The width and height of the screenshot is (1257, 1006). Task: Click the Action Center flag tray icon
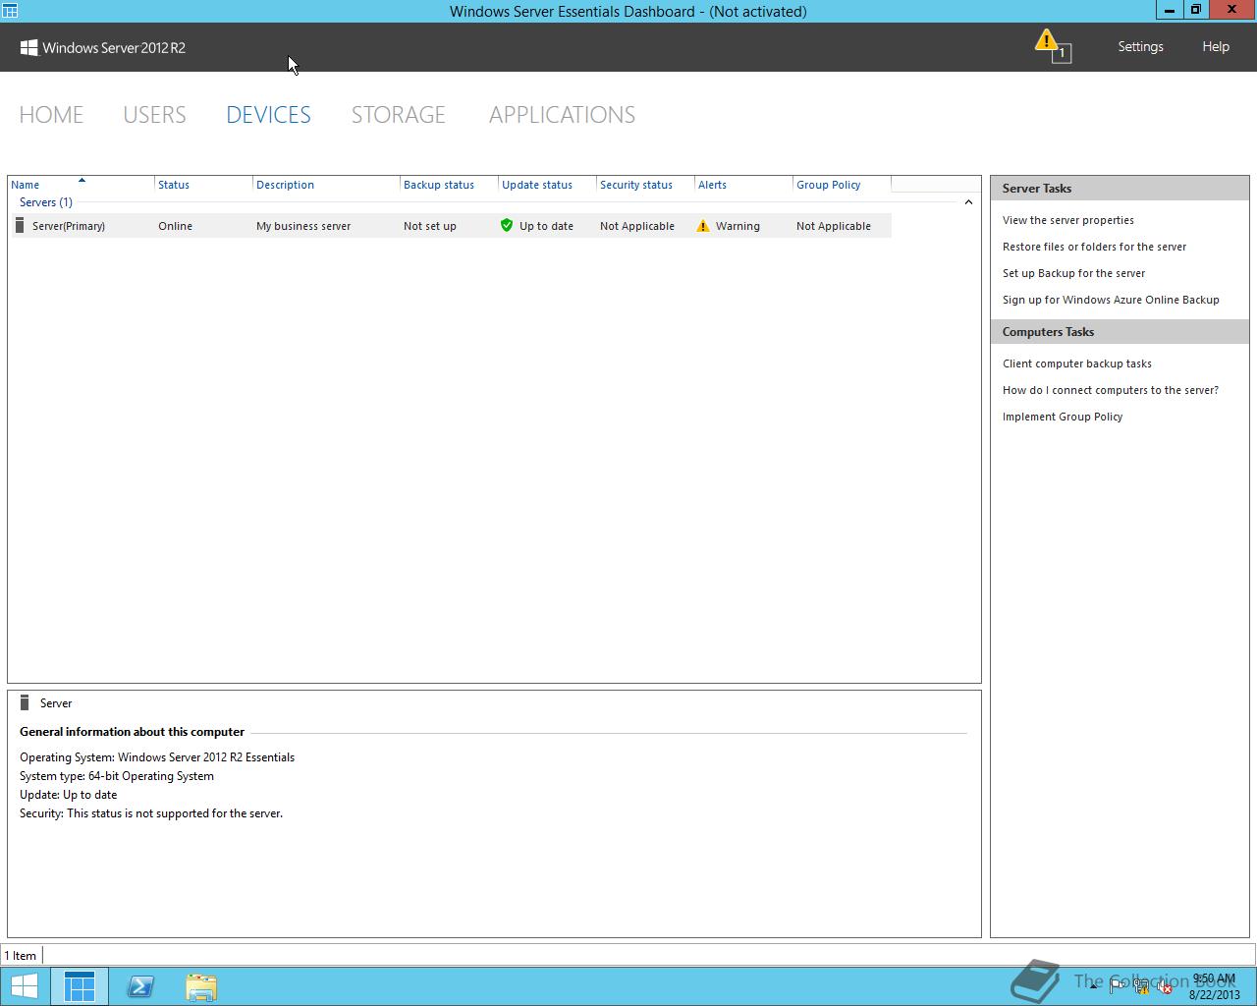point(1118,987)
